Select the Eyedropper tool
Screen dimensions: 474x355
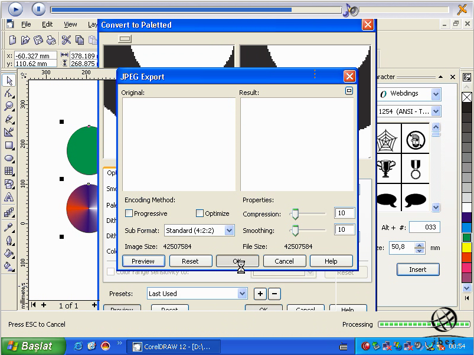click(x=9, y=227)
